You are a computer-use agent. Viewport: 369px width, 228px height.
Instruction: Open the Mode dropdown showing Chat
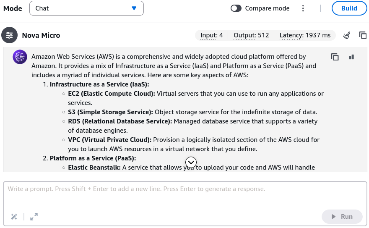87,8
